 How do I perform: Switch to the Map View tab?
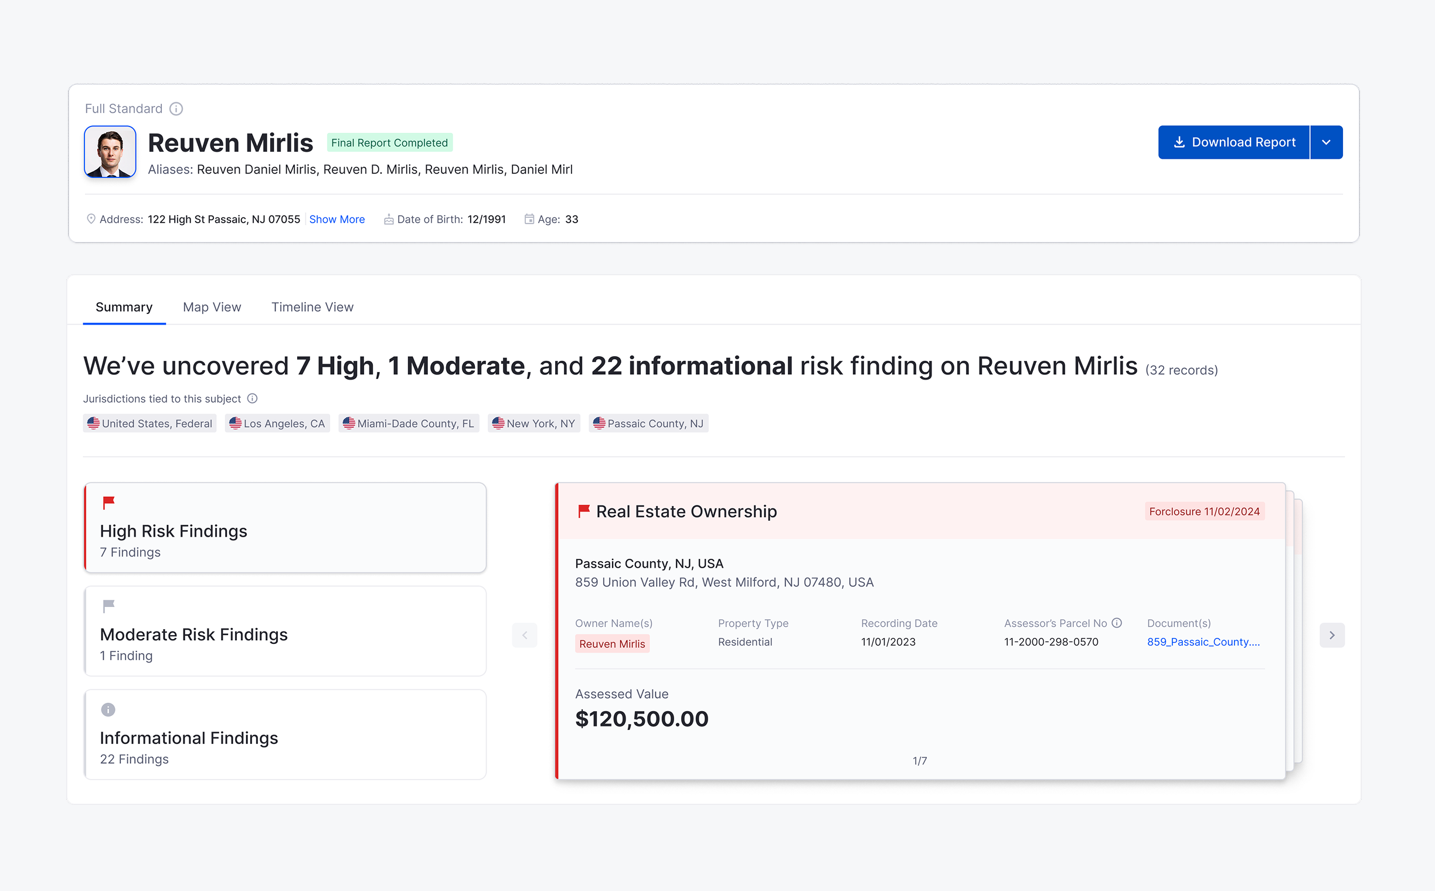click(212, 307)
